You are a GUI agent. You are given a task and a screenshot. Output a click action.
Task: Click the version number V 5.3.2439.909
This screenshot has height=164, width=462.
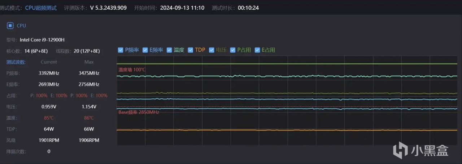tap(108, 8)
